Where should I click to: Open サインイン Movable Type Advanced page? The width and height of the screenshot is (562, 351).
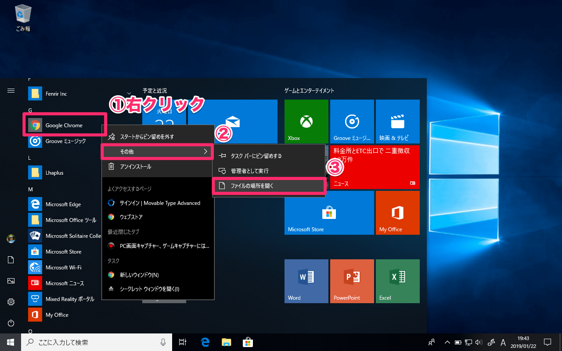[158, 203]
